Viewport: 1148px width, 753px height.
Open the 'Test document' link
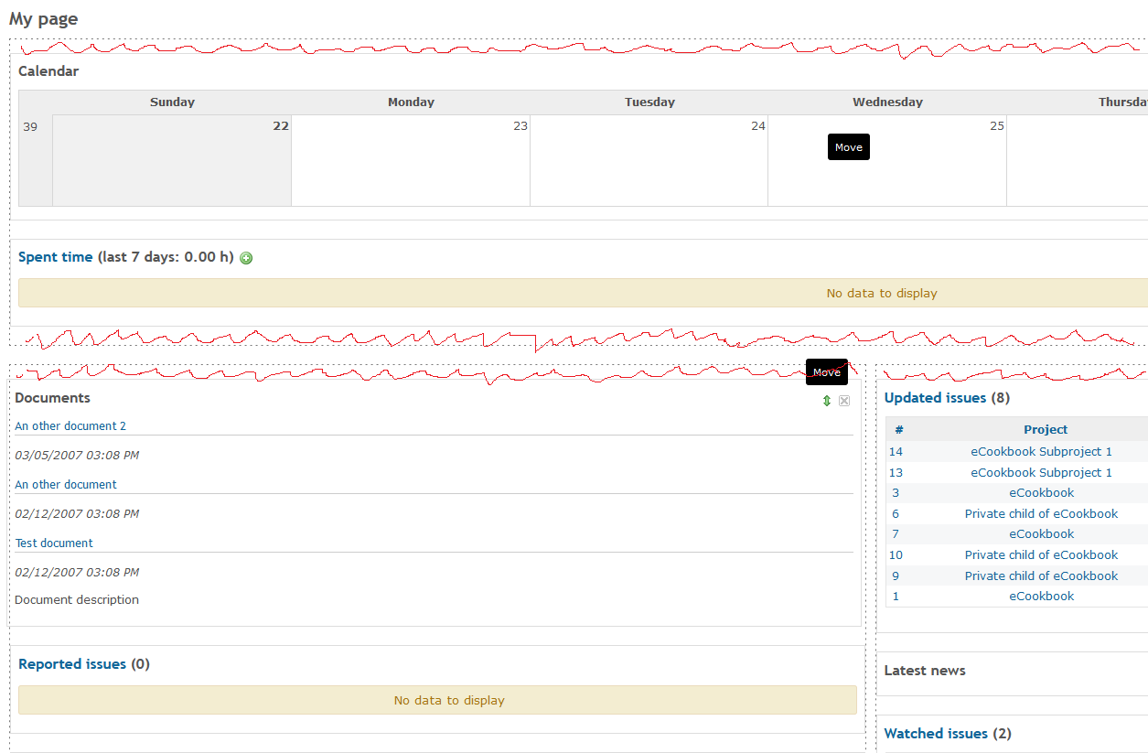(x=54, y=543)
